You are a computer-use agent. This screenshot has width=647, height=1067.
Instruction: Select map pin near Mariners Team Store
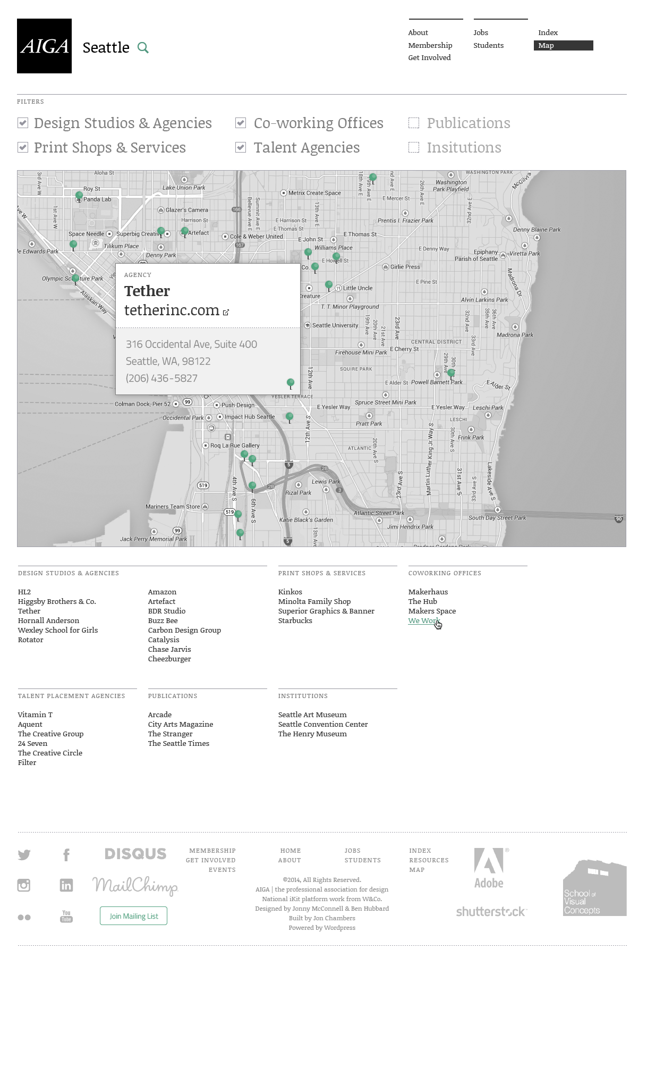pos(238,515)
